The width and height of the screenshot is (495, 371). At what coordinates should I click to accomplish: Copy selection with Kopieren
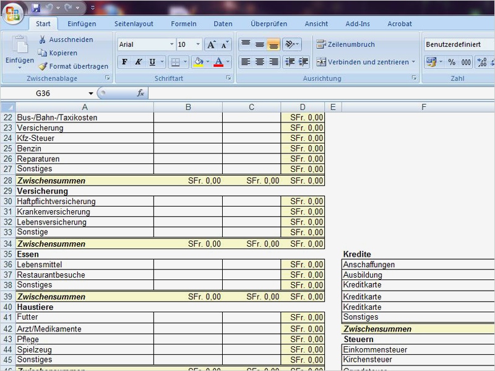[x=58, y=53]
